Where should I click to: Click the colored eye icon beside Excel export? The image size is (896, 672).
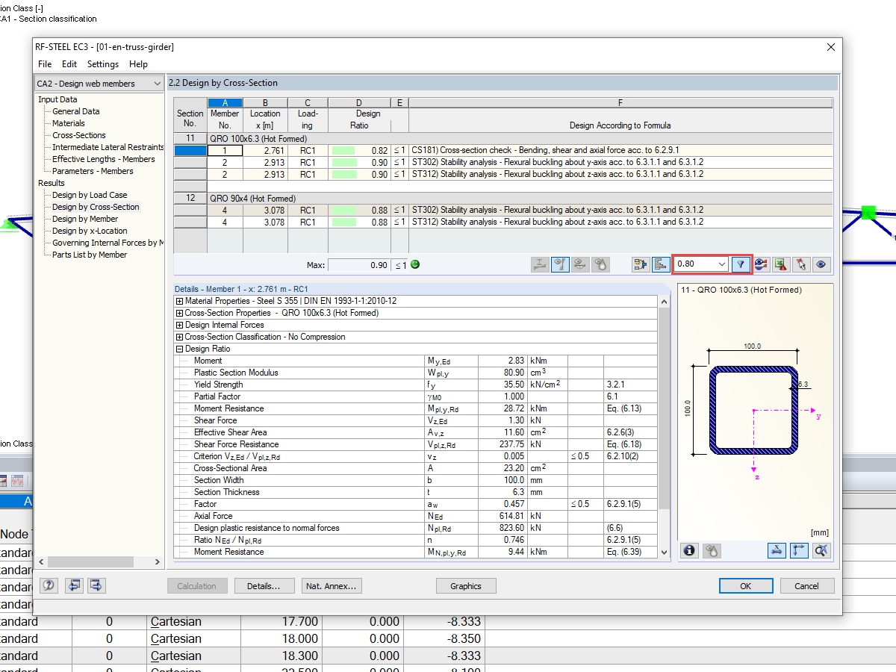click(x=761, y=264)
